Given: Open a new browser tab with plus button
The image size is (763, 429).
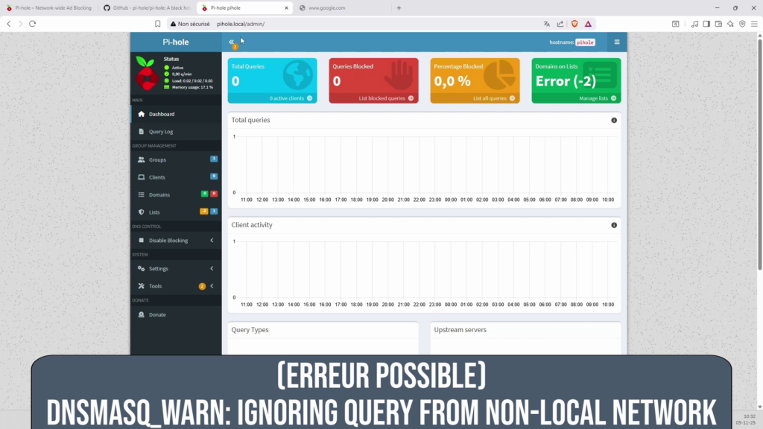Looking at the screenshot, I should click(x=399, y=7).
